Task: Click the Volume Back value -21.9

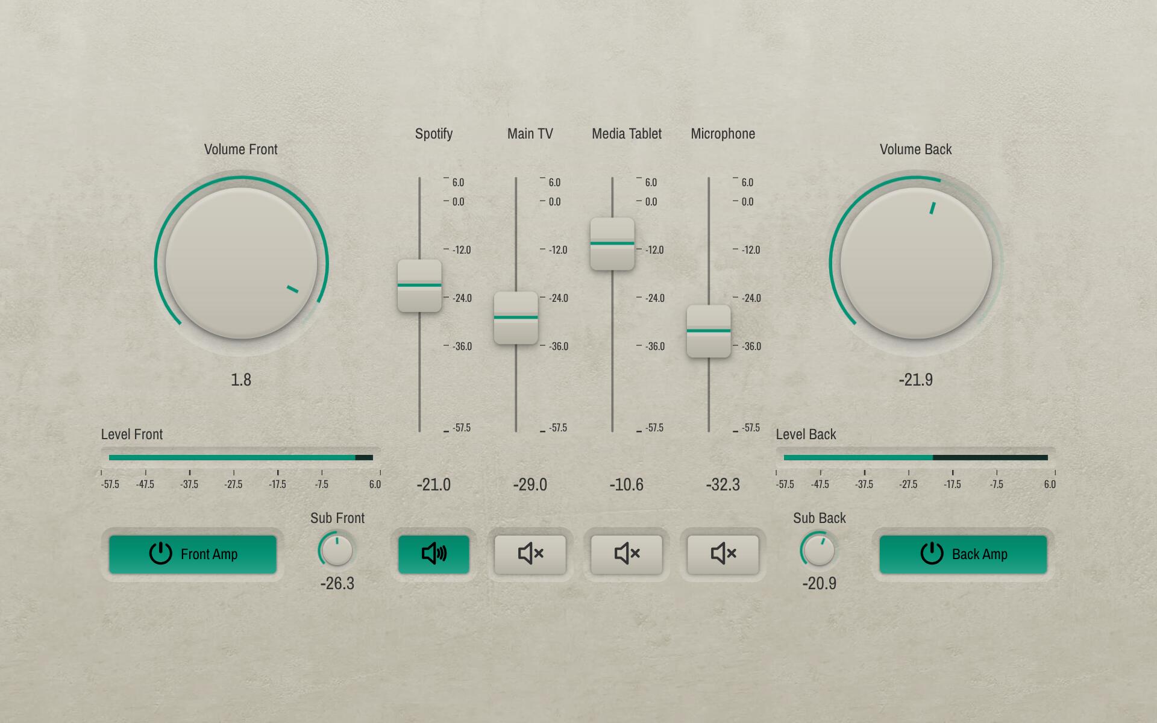Action: pyautogui.click(x=916, y=380)
